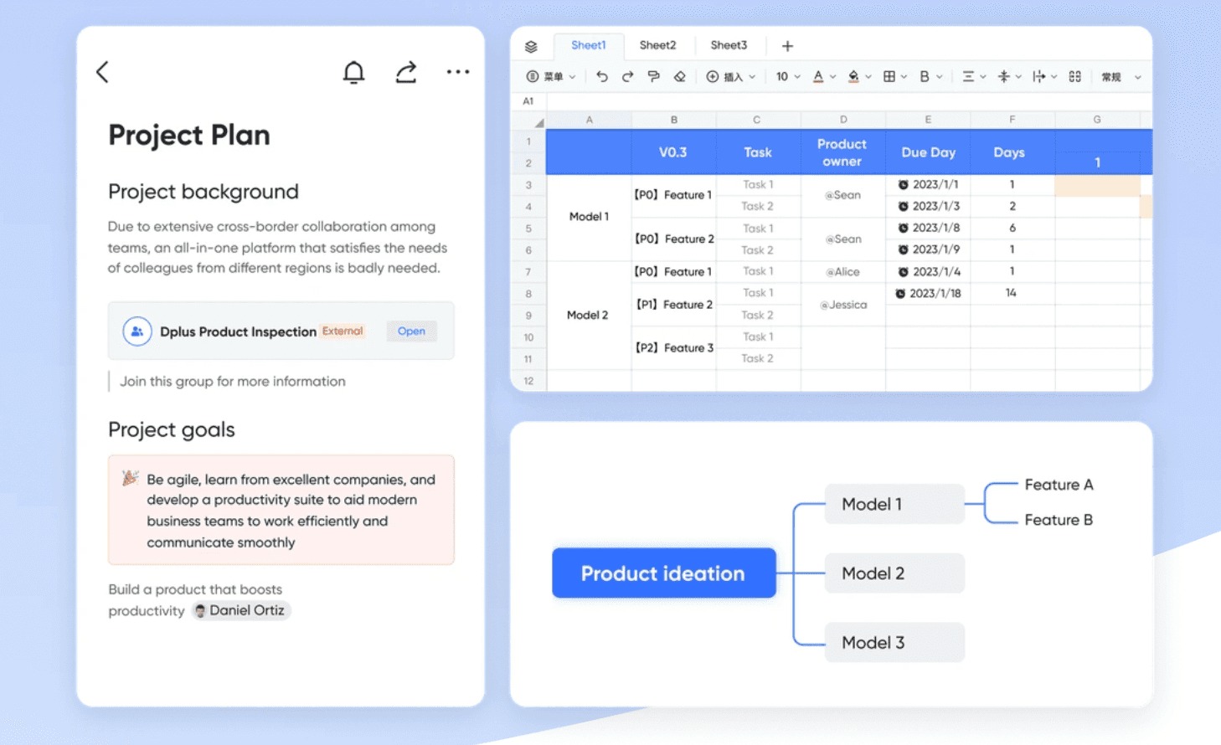Go back using the left chevron

[x=103, y=72]
